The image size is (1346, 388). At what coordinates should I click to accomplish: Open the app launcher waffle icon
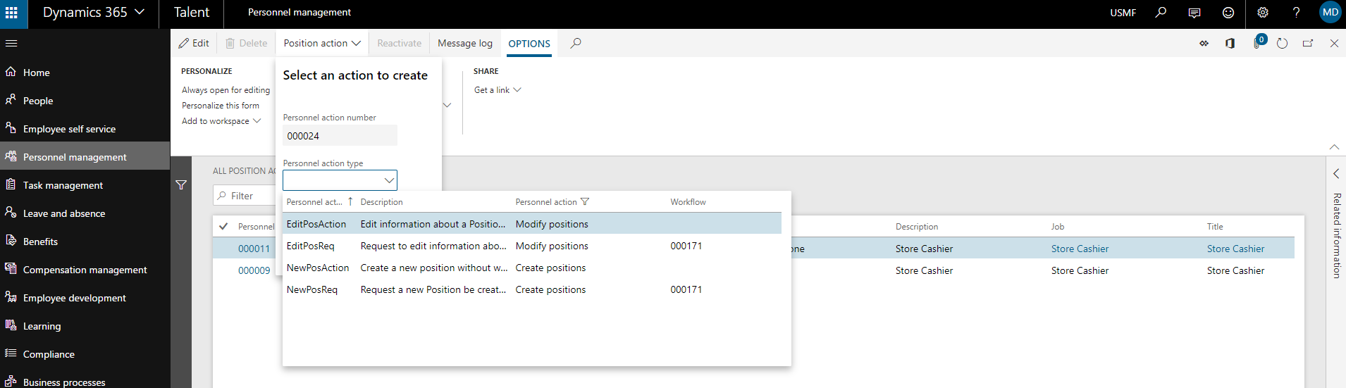tap(12, 13)
